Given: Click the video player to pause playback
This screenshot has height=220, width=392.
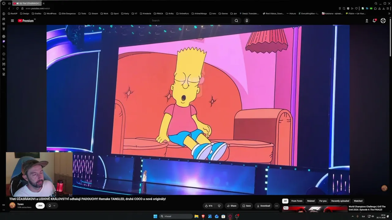Looking at the screenshot, I should coord(198,110).
